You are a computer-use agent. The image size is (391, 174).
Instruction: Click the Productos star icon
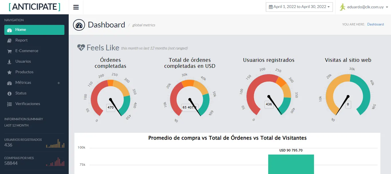click(9, 72)
